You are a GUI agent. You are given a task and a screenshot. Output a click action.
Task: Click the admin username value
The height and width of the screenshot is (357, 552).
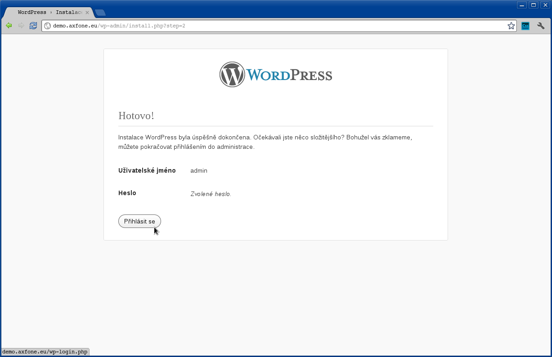pyautogui.click(x=199, y=171)
